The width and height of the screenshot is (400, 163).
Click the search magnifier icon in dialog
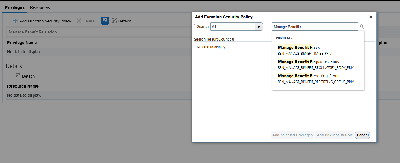(361, 27)
